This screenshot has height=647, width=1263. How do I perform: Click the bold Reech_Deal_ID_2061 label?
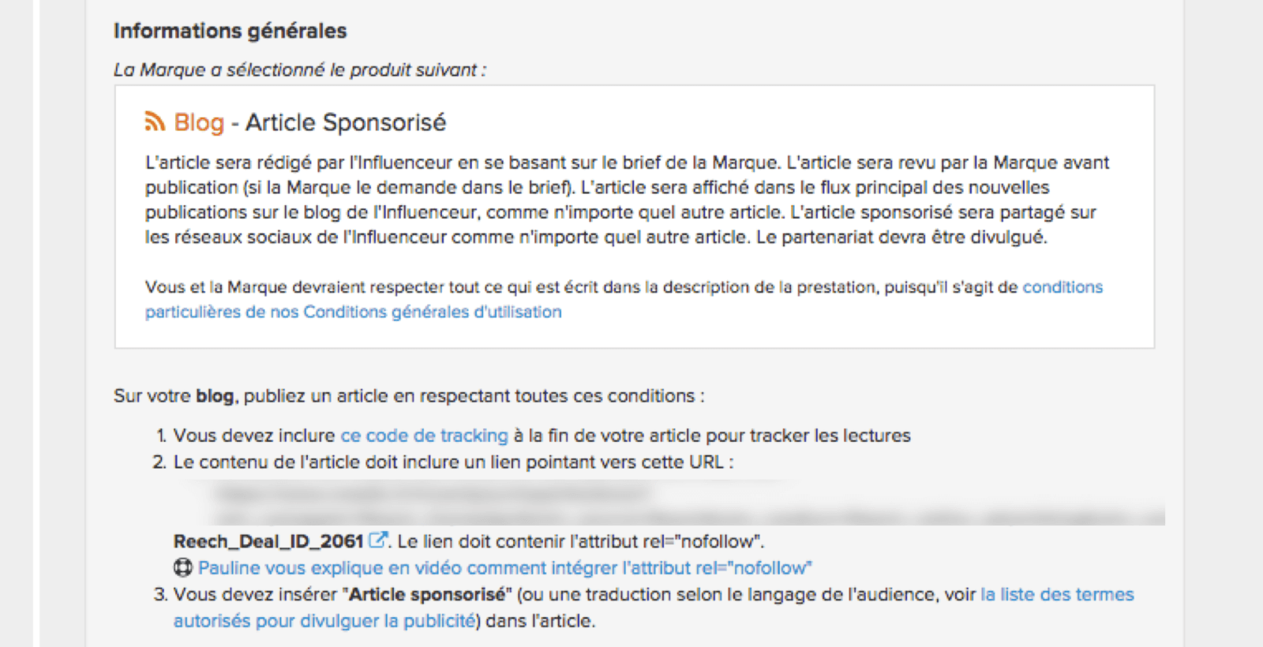coord(268,541)
